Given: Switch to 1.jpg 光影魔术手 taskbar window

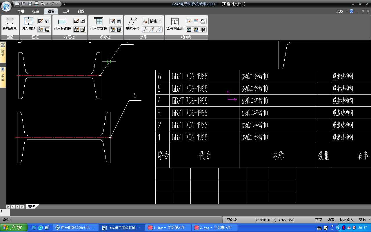Looking at the screenshot, I should coord(168,228).
